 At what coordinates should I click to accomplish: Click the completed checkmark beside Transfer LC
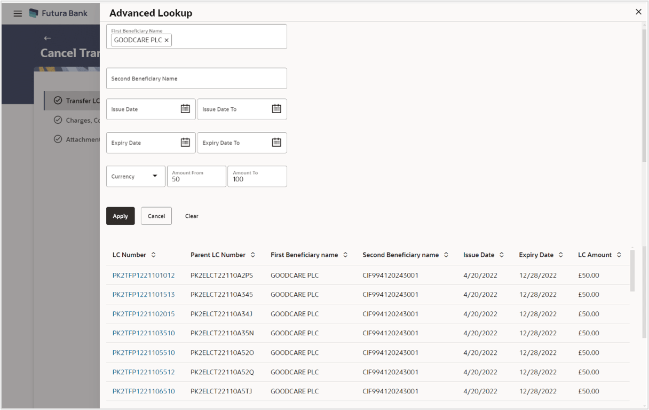[x=58, y=100]
